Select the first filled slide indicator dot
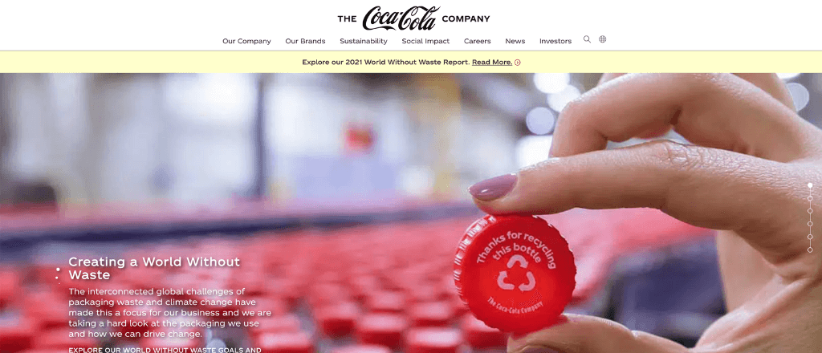 coord(810,185)
